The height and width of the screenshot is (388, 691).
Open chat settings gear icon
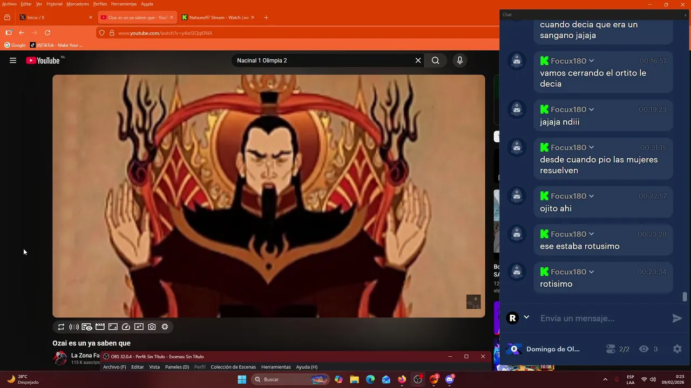tap(677, 349)
